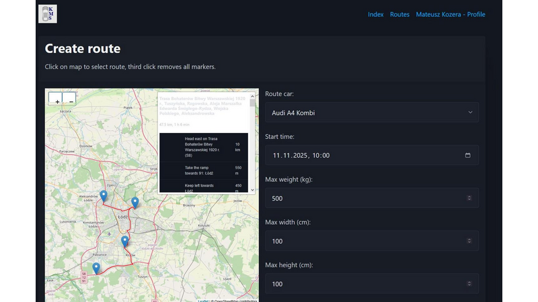Open the Routes page
The width and height of the screenshot is (538, 302).
(399, 14)
